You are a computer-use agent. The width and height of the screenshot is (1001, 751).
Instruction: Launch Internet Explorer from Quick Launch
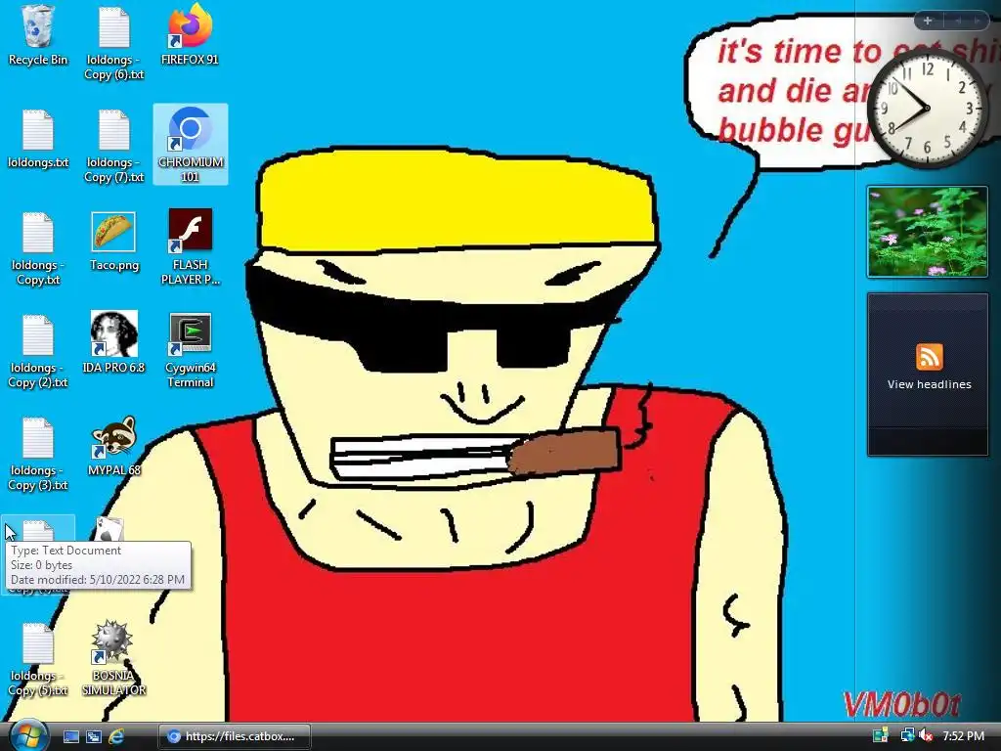(x=115, y=736)
